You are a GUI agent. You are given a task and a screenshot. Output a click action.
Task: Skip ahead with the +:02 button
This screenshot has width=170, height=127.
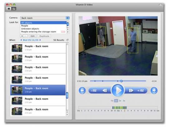140,90
